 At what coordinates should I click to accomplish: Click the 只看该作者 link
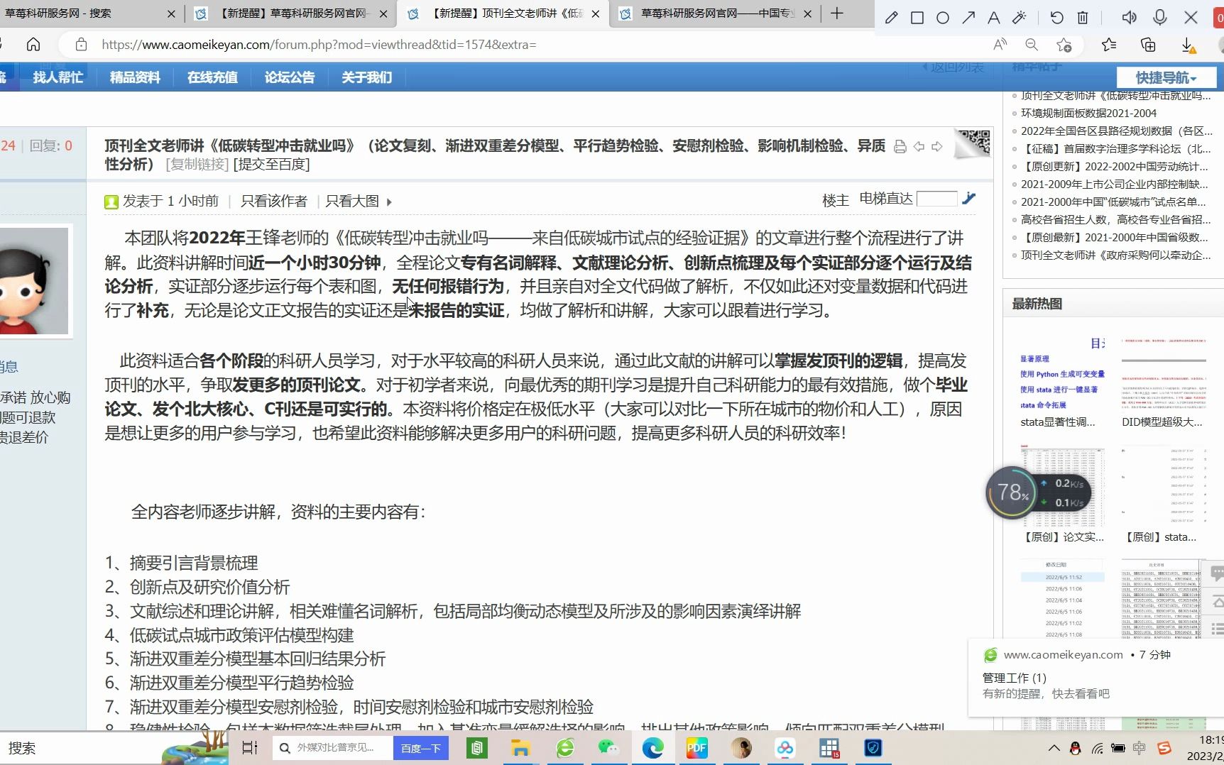[x=274, y=202]
